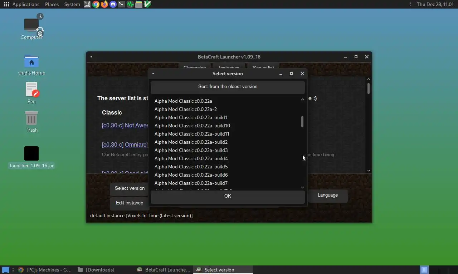
Task: Switch to BetaCraft Launcher taskbar entry
Action: (164, 270)
